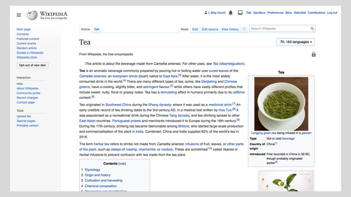This screenshot has height=197, width=351.
Task: Click Upload file
Action: (24, 116)
